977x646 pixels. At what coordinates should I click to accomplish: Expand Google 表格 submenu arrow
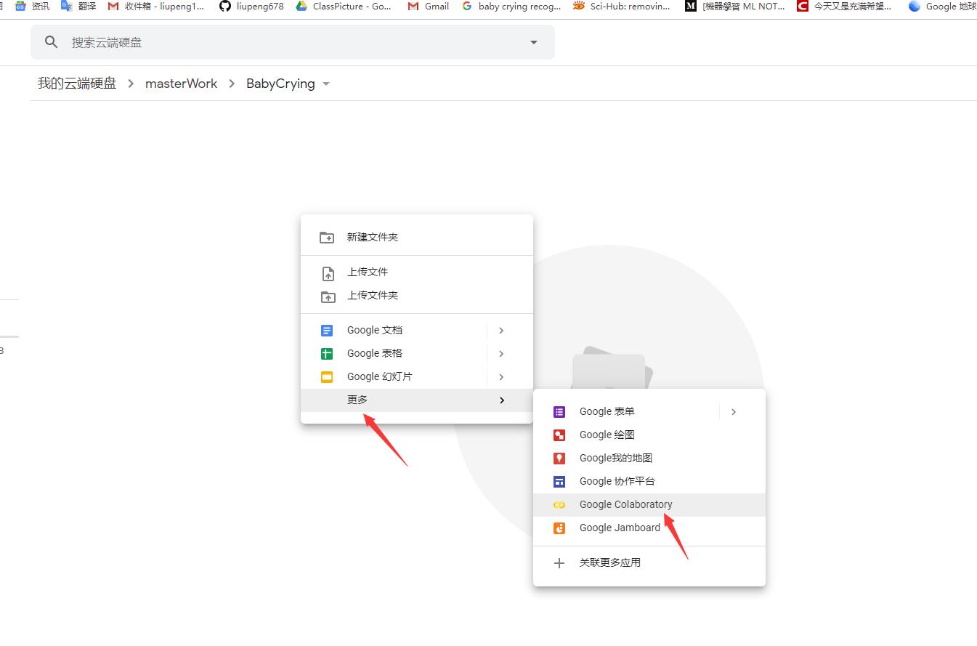pos(501,354)
